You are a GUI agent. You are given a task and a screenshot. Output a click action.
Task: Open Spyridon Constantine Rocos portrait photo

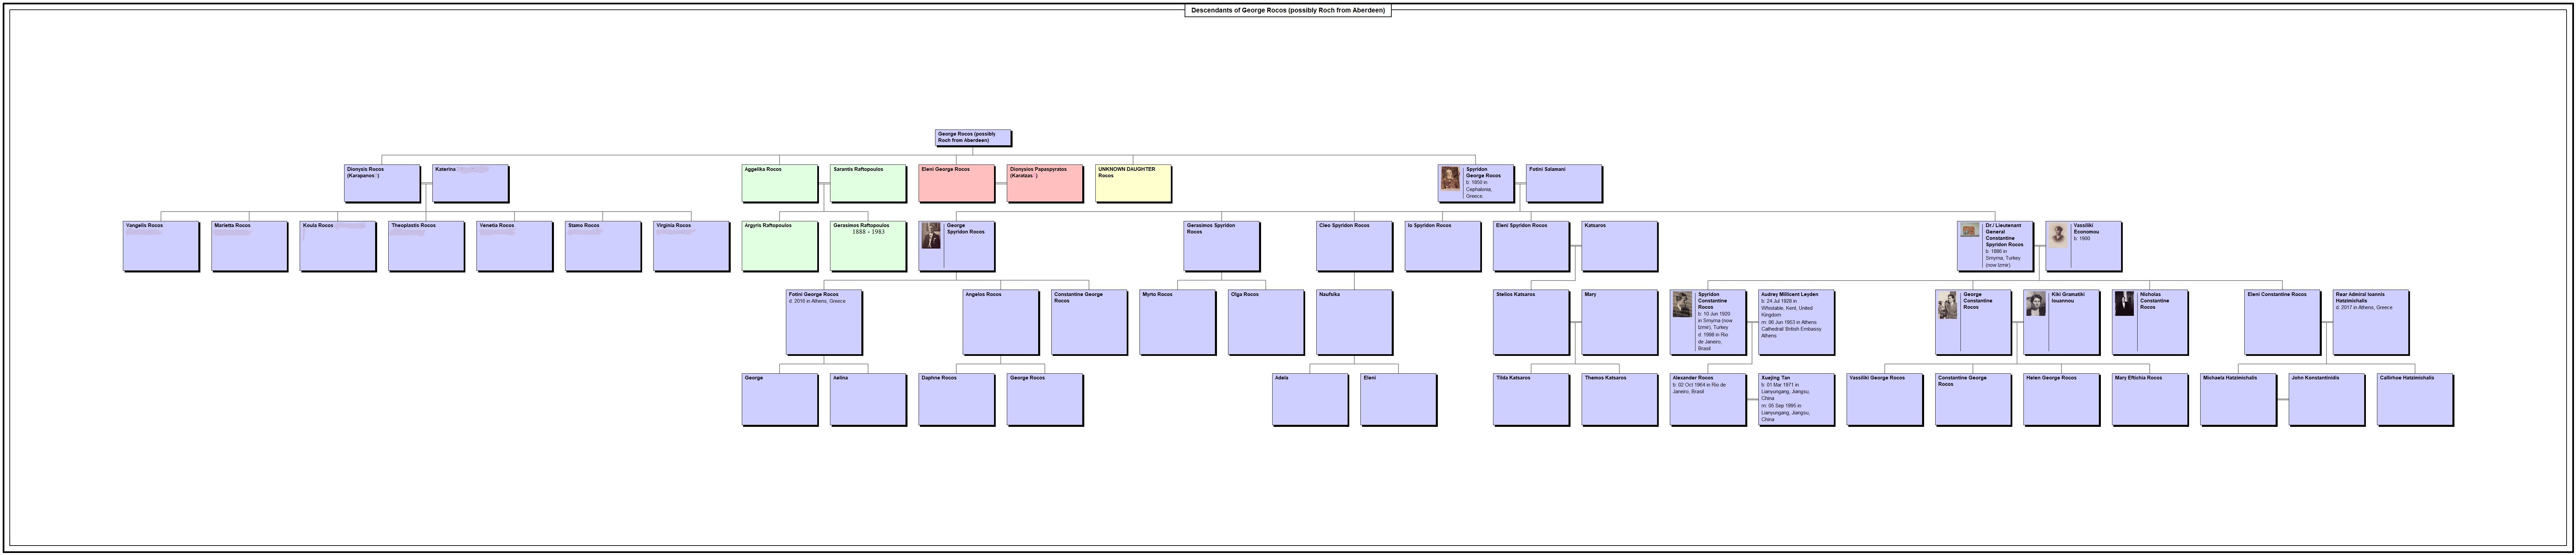(x=1682, y=304)
